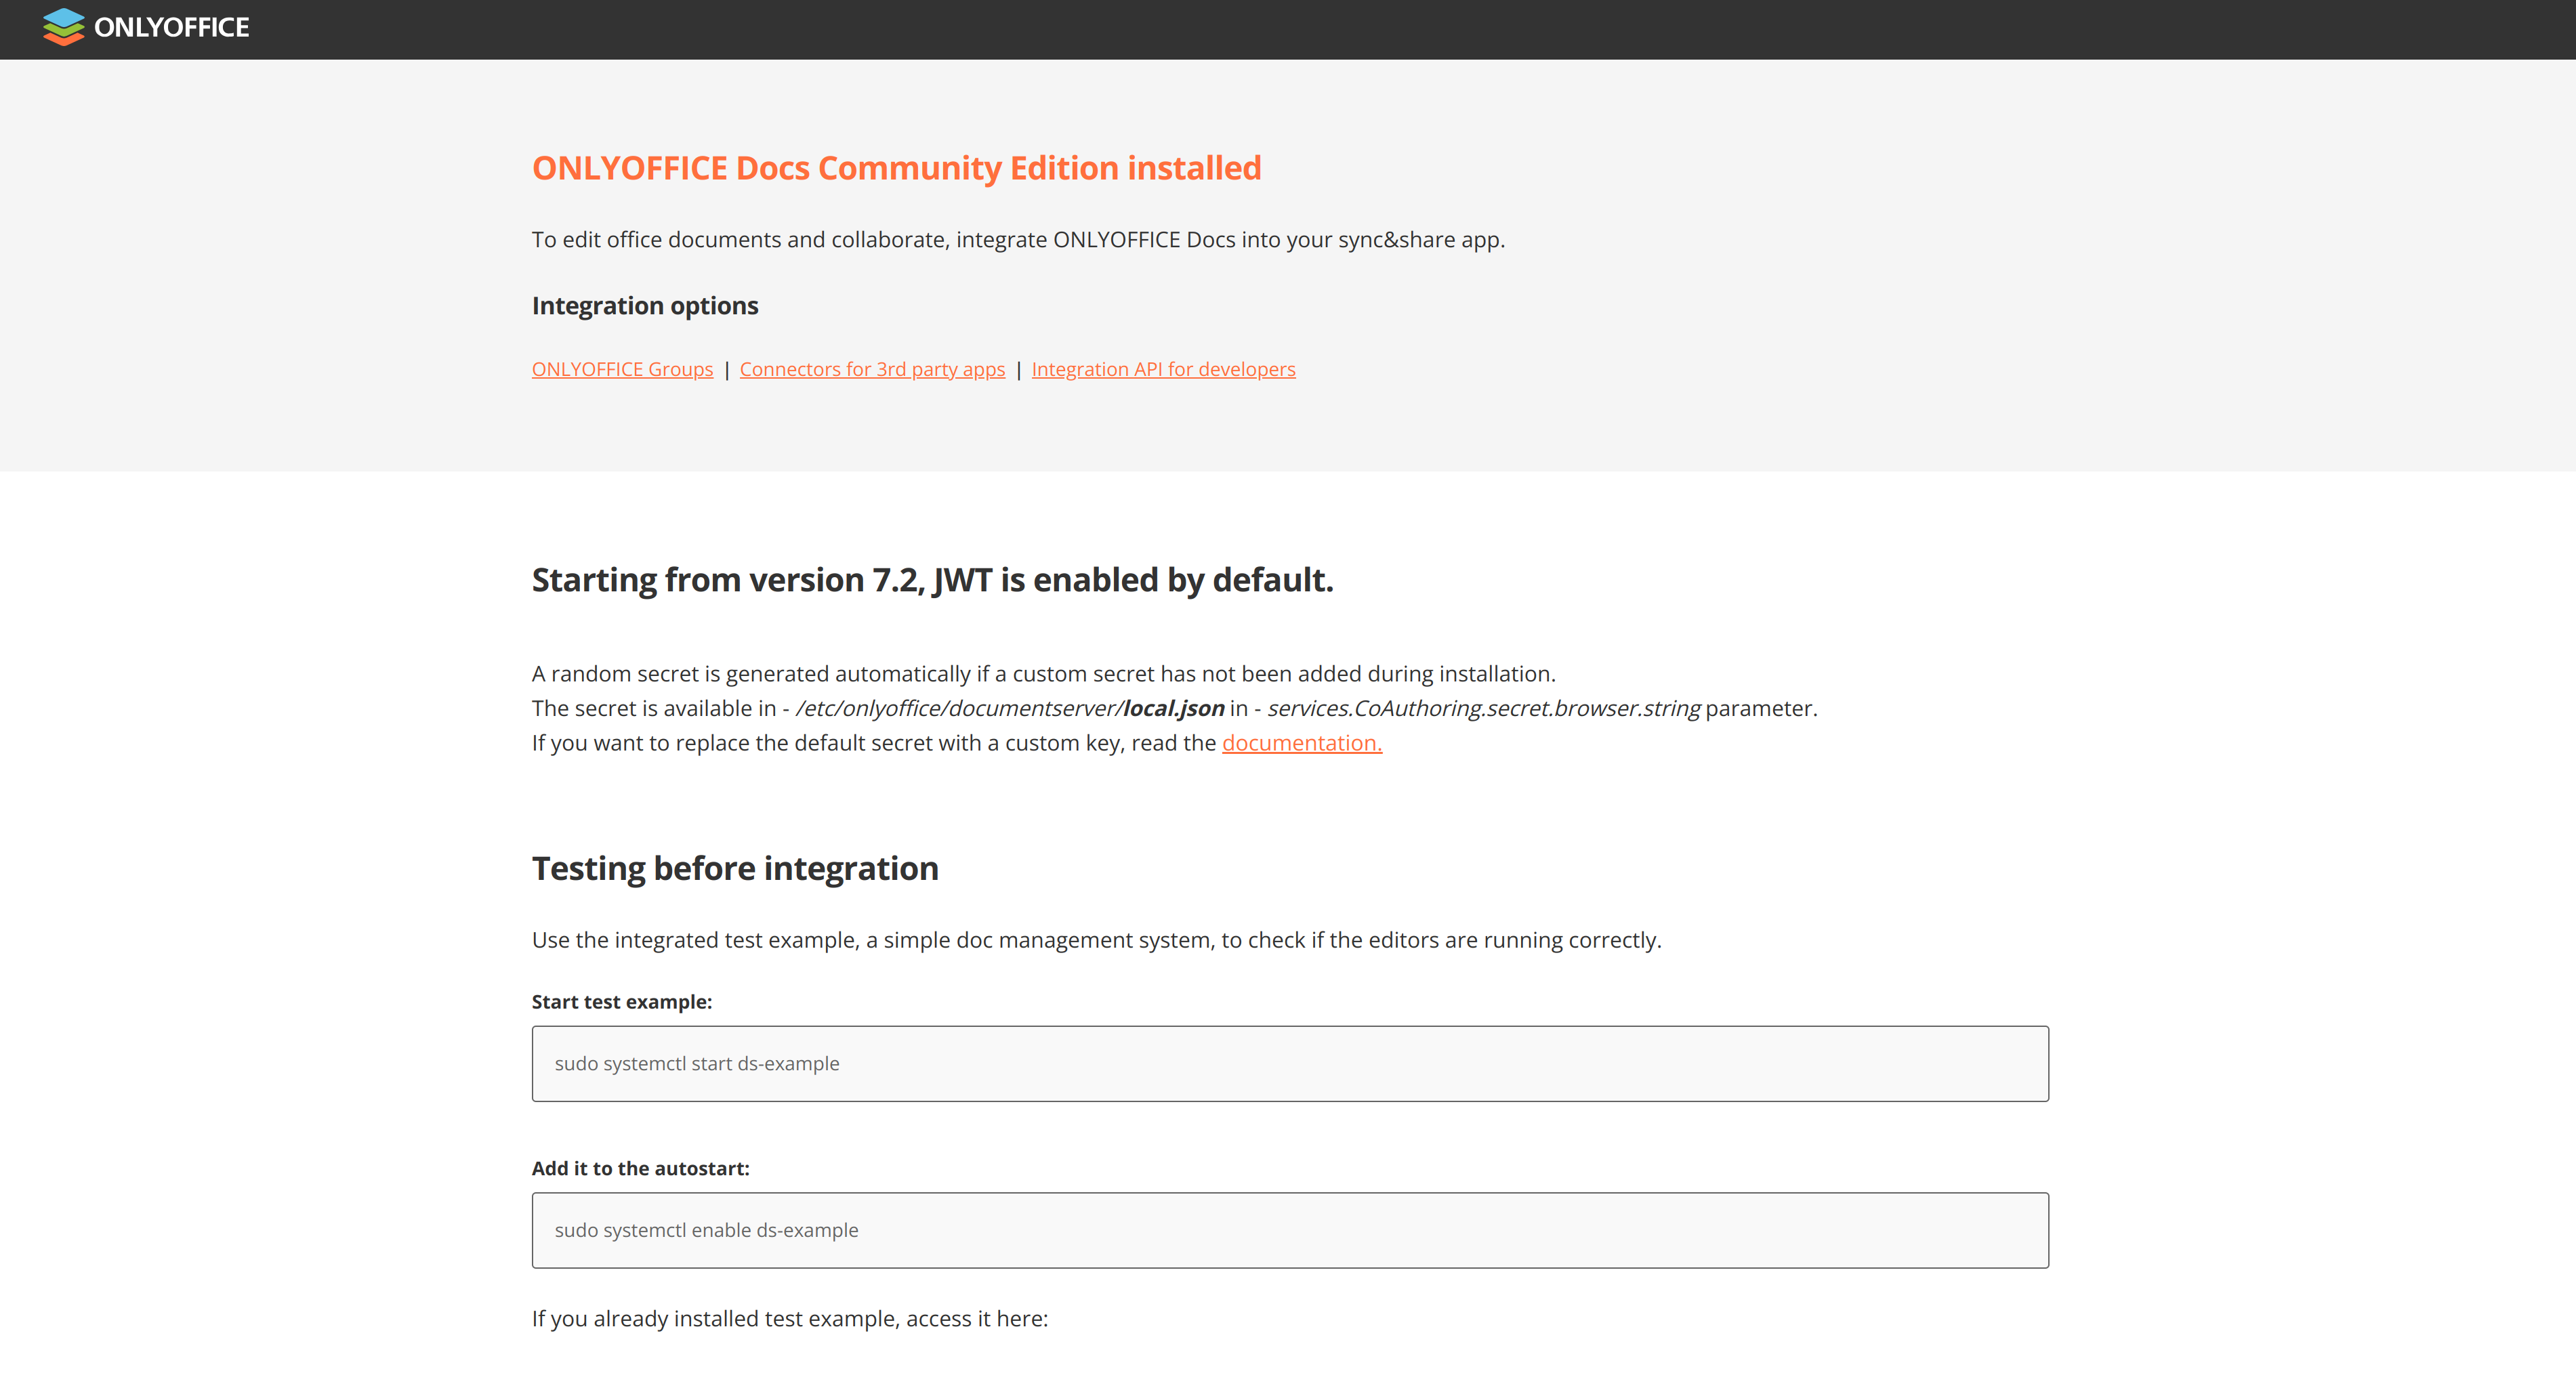Image resolution: width=2576 pixels, height=1390 pixels.
Task: Click the 'Testing before integration' heading
Action: [735, 868]
